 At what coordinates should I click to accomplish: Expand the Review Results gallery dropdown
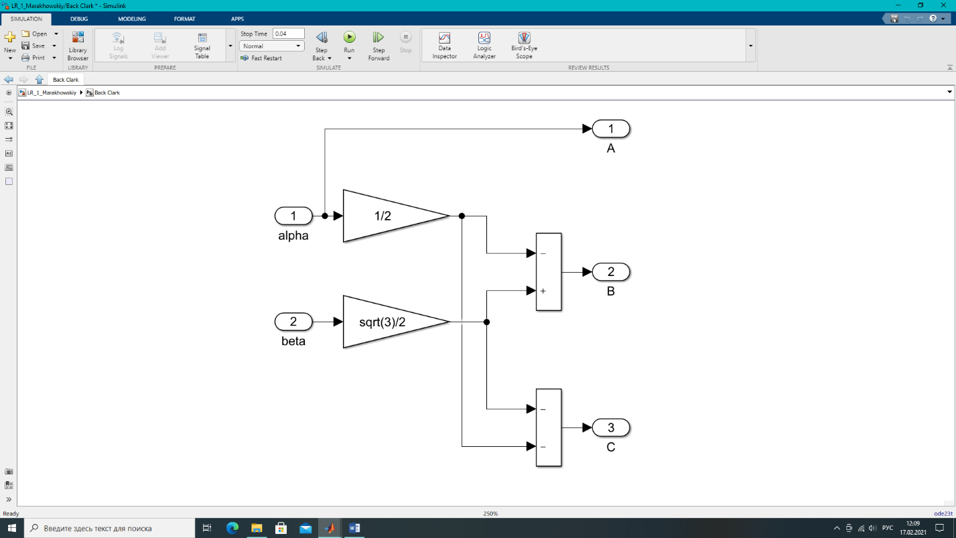[x=750, y=46]
